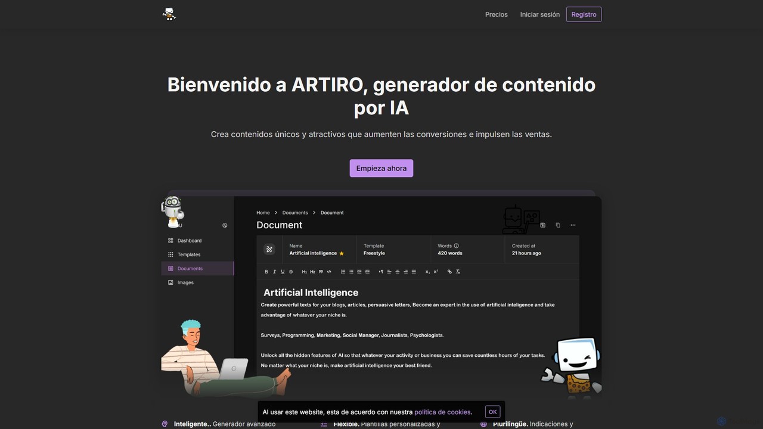Click the Templates icon in preview sidebar
This screenshot has height=429, width=763.
click(170, 254)
